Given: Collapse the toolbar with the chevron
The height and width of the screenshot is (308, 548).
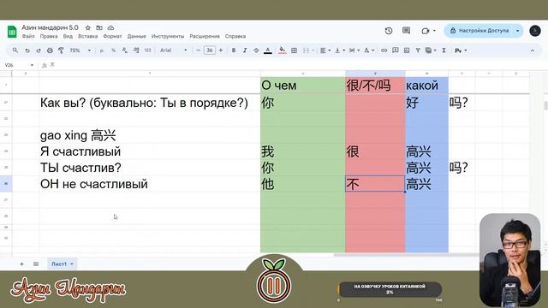Looking at the screenshot, I should [533, 50].
